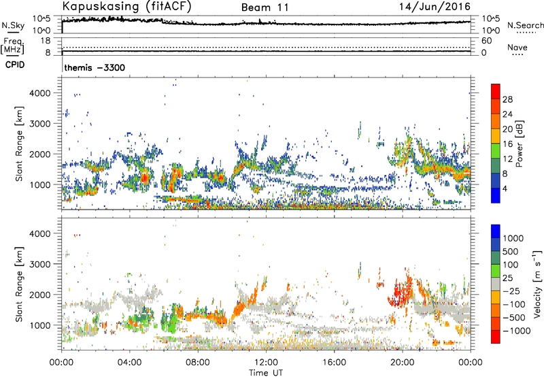Click the 2000 tick in the velocity panel
Screen dimensions: 544x377
[x=39, y=295]
